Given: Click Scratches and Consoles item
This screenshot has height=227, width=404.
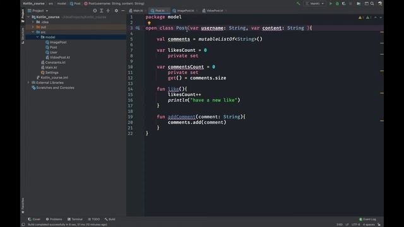Looking at the screenshot, I should pyautogui.click(x=53, y=88).
